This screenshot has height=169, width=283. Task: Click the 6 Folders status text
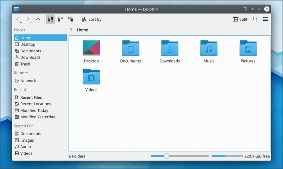click(77, 156)
